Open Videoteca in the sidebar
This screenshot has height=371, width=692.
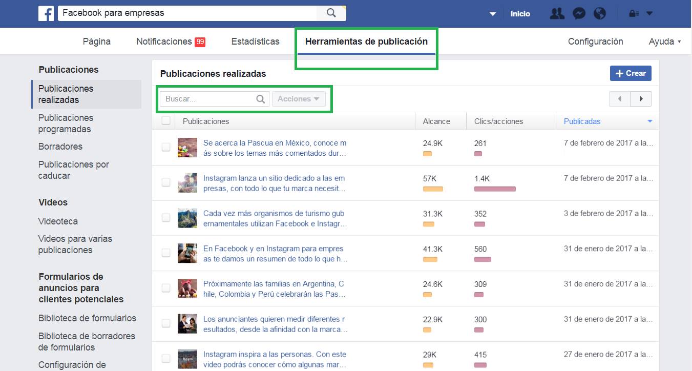58,221
